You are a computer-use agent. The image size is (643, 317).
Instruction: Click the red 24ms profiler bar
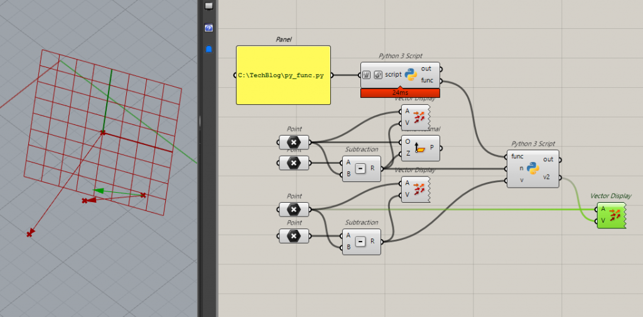click(x=400, y=93)
